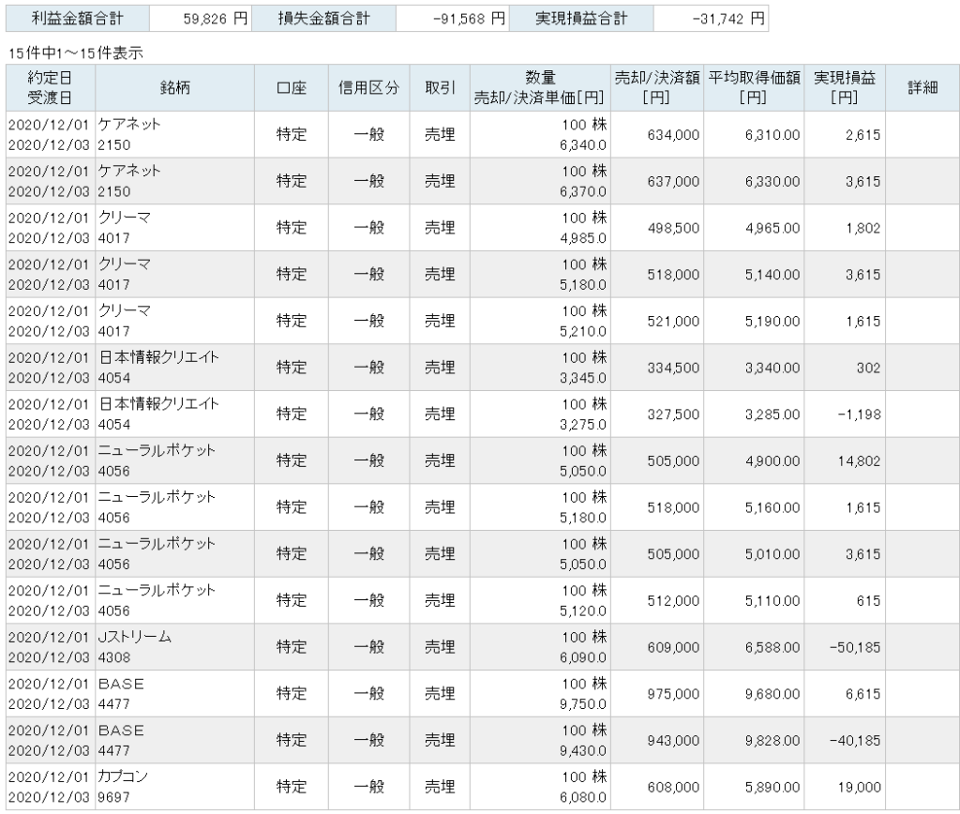Click the realized profit 6,615 for BASE
Viewport: 960px width, 814px height.
[862, 693]
